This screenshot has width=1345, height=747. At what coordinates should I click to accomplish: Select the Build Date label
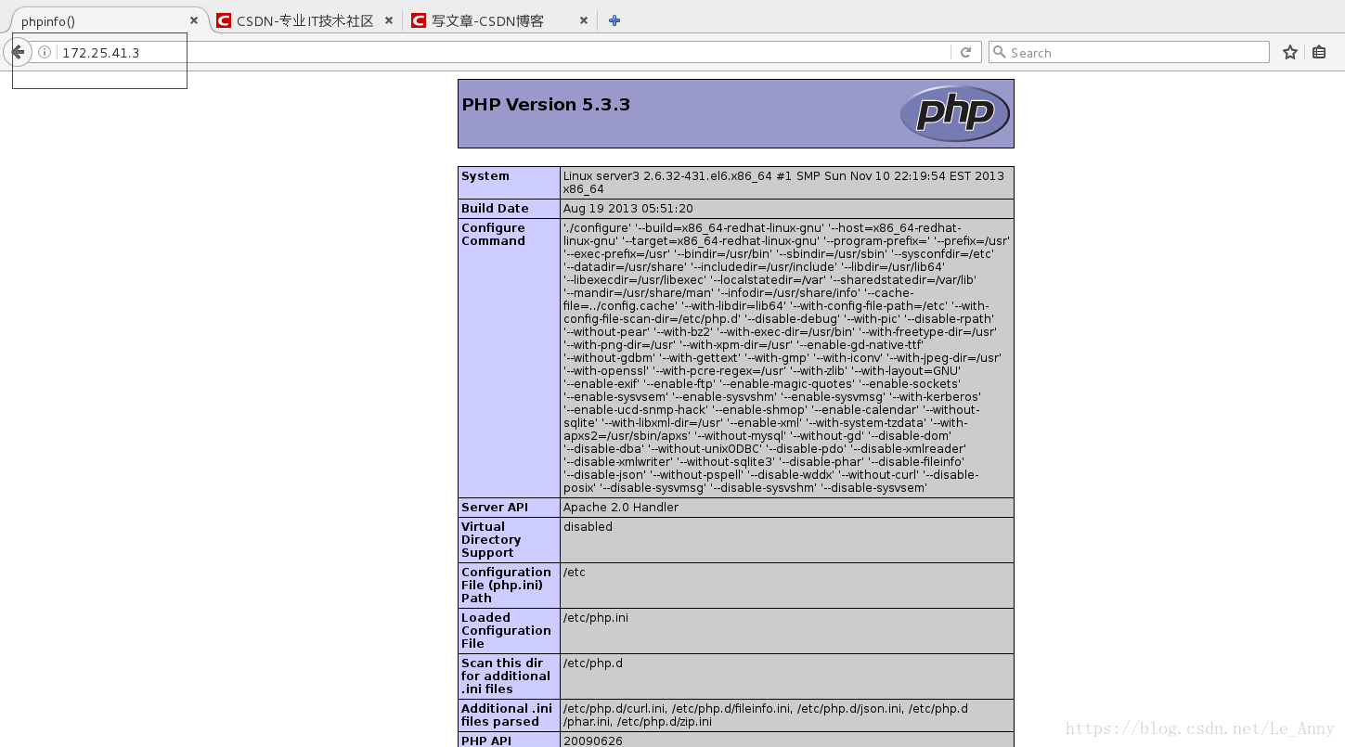[x=495, y=209]
